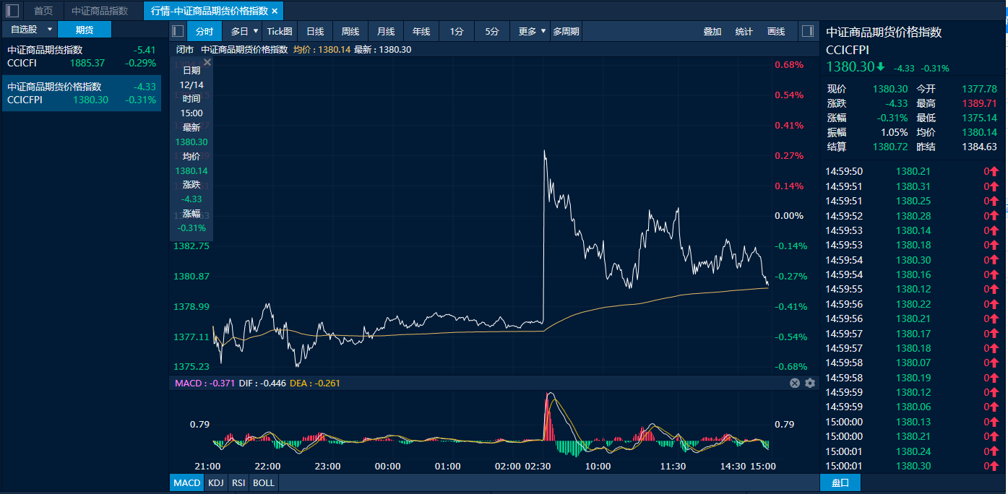Toggle the right panel layout square icon
The image size is (1008, 494).
coord(807,30)
